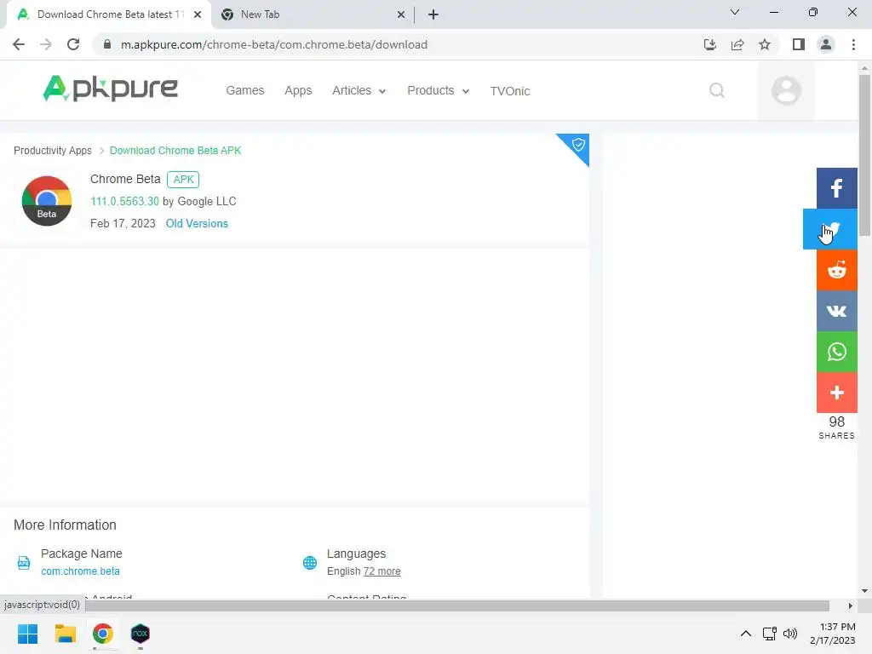Share page via WhatsApp
Image resolution: width=872 pixels, height=654 pixels.
tap(836, 352)
